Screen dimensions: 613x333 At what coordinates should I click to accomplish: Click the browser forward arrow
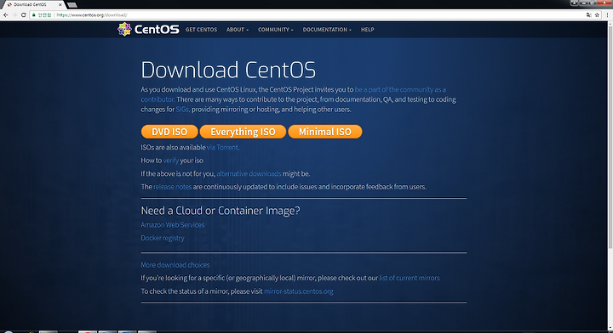[x=14, y=14]
